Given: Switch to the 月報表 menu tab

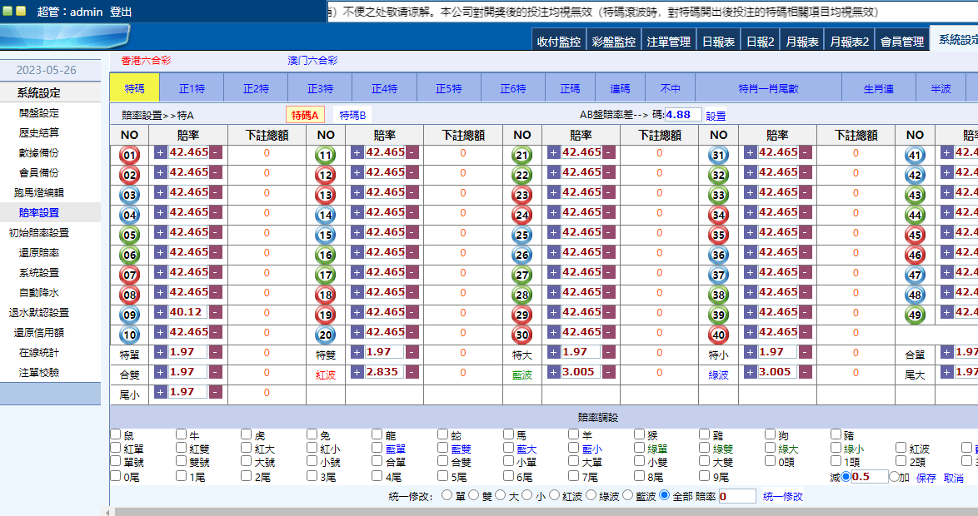Looking at the screenshot, I should pos(802,42).
